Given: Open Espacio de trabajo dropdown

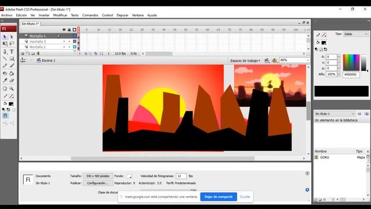Looking at the screenshot, I should click(x=245, y=60).
